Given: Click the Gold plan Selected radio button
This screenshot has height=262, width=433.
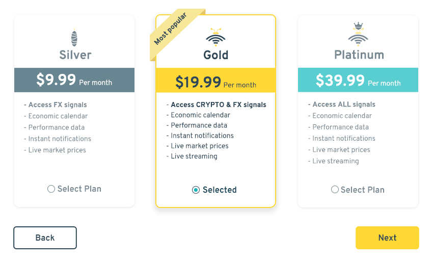Looking at the screenshot, I should (196, 190).
